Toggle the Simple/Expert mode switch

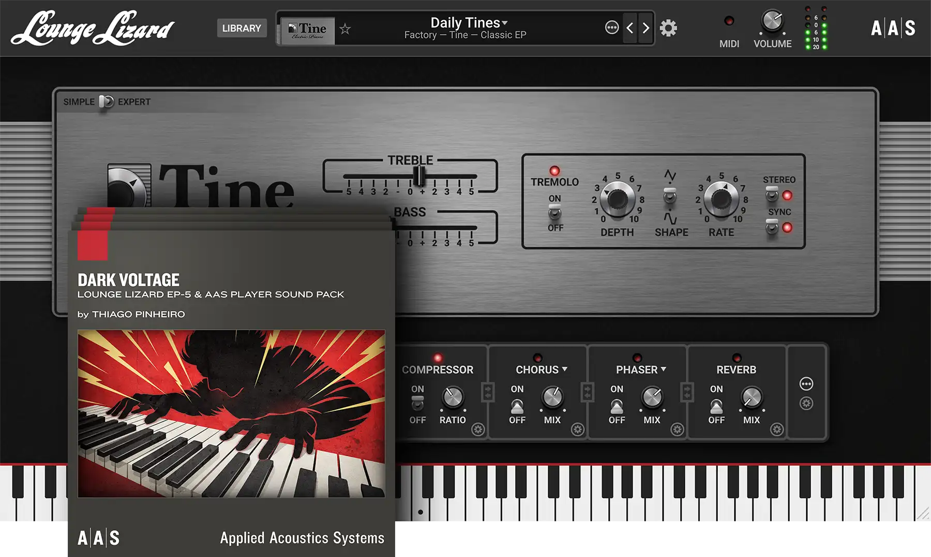pos(106,102)
